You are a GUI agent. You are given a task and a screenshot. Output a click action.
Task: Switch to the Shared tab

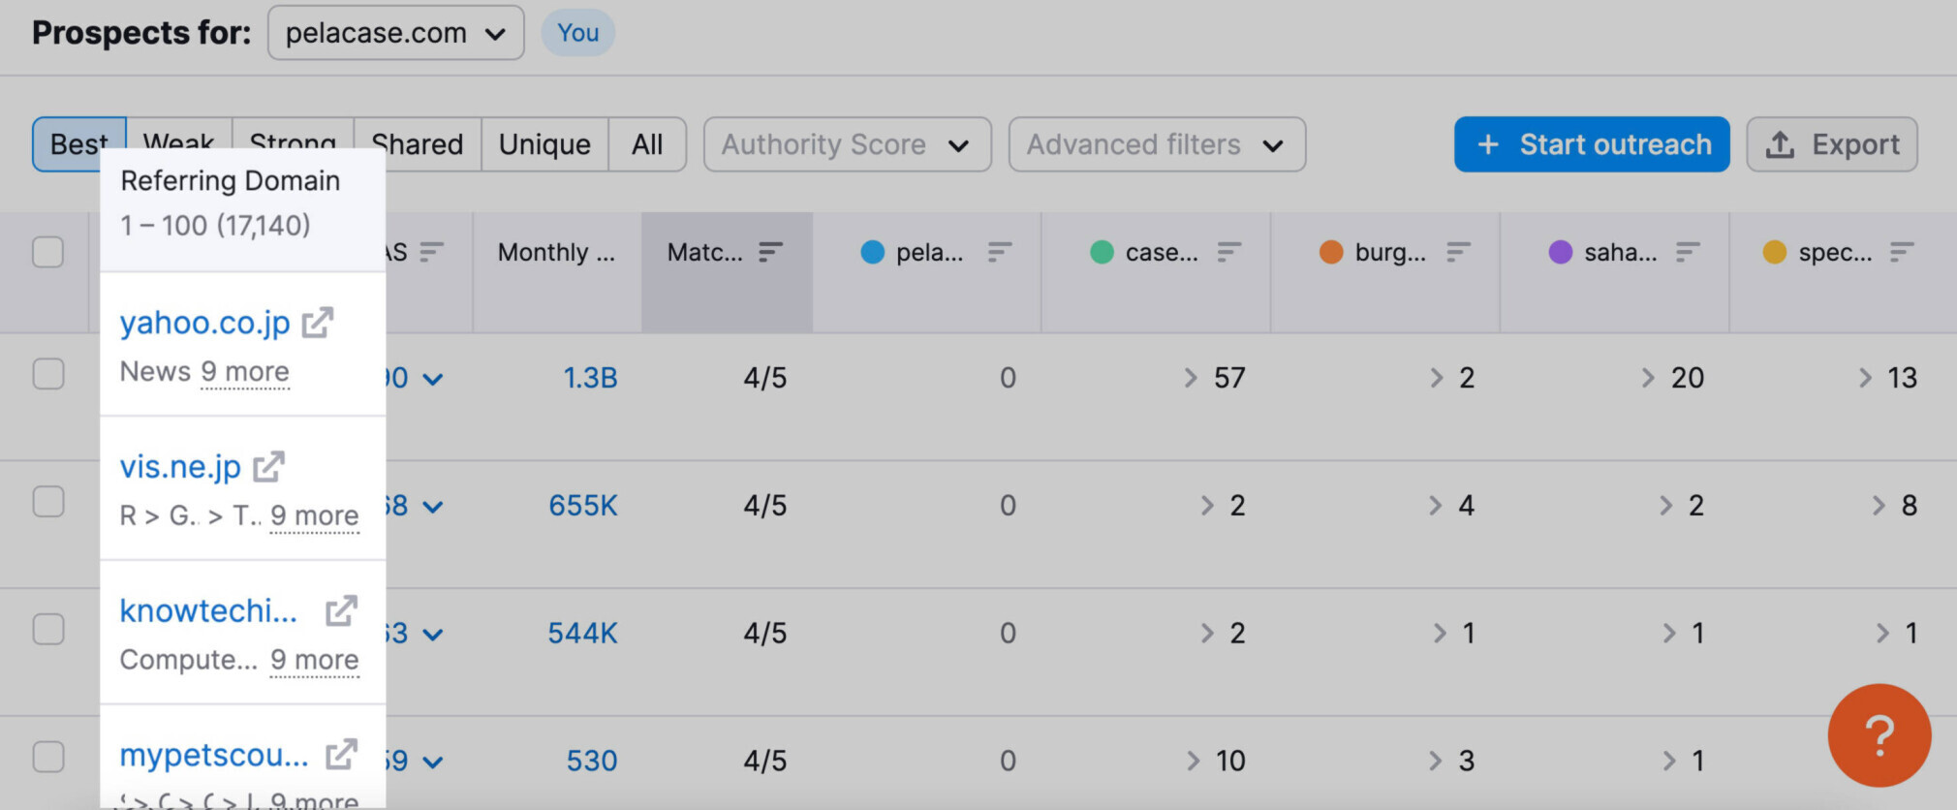click(x=418, y=144)
